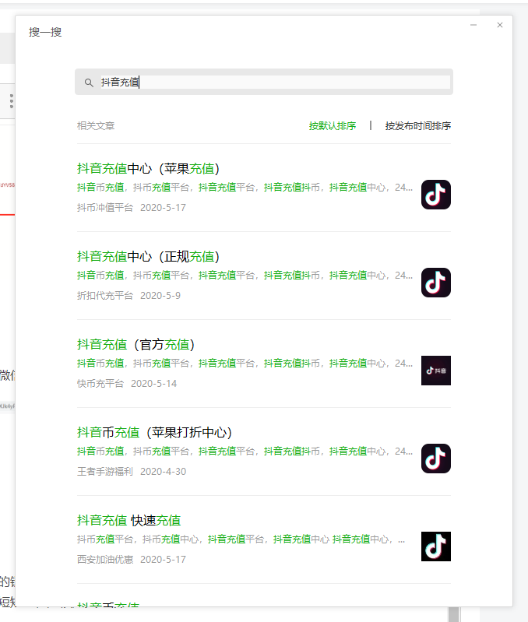Click the search field containing 抖音充值
Image resolution: width=528 pixels, height=622 pixels.
coord(264,82)
